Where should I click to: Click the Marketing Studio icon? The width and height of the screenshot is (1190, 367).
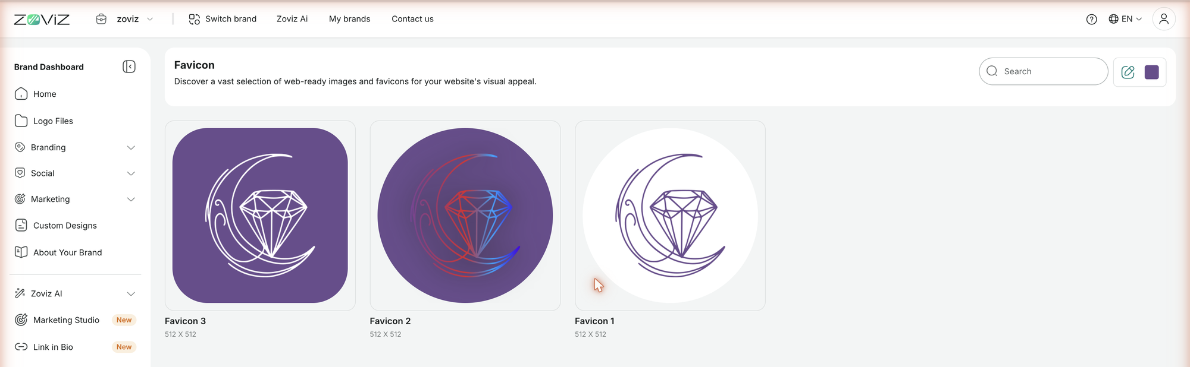(x=21, y=319)
